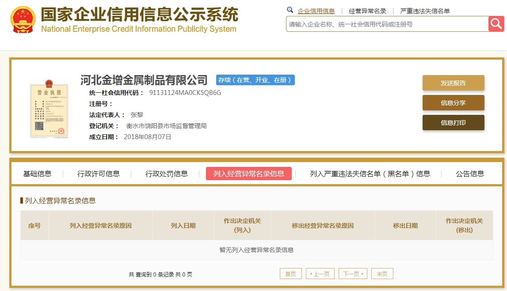Select the 经营异常名录 search category
Image resolution: width=507 pixels, height=291 pixels.
click(367, 11)
